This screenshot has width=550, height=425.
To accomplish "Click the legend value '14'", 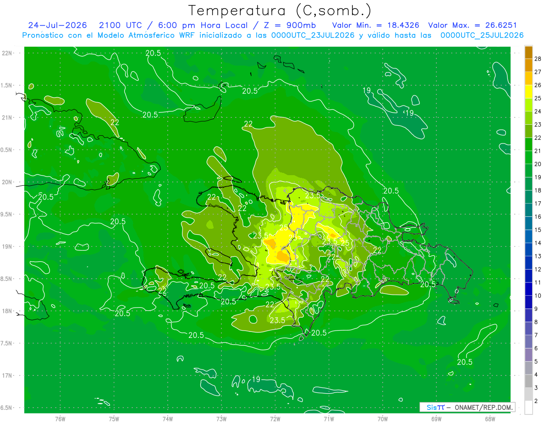I will click(x=538, y=243).
